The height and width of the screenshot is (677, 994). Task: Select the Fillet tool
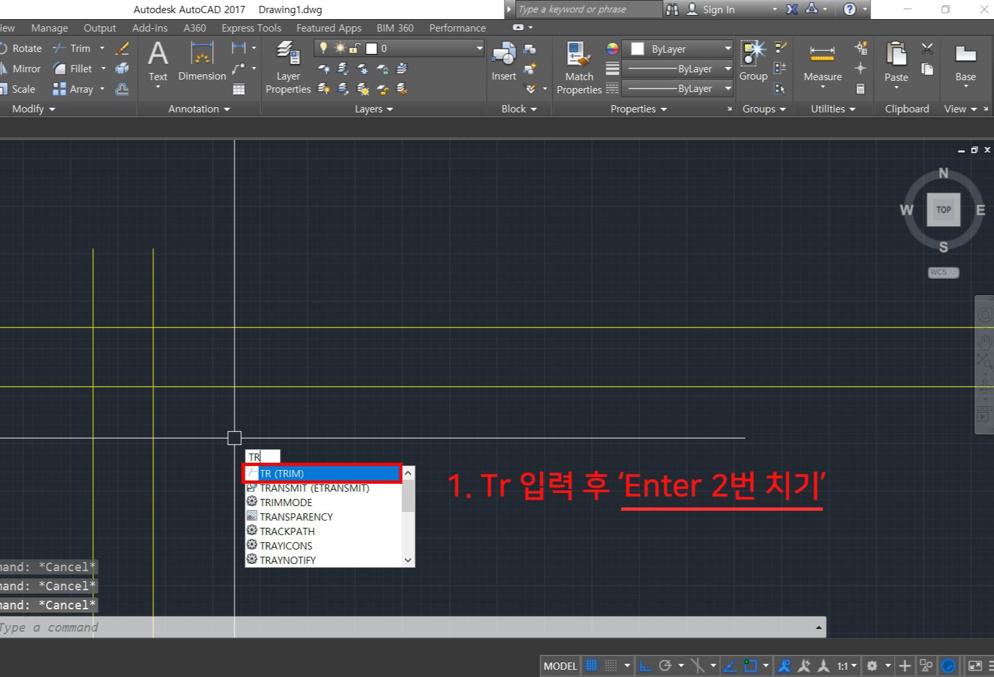73,69
